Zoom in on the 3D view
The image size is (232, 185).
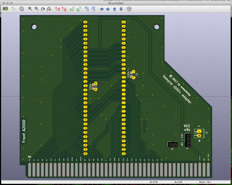click(x=30, y=9)
